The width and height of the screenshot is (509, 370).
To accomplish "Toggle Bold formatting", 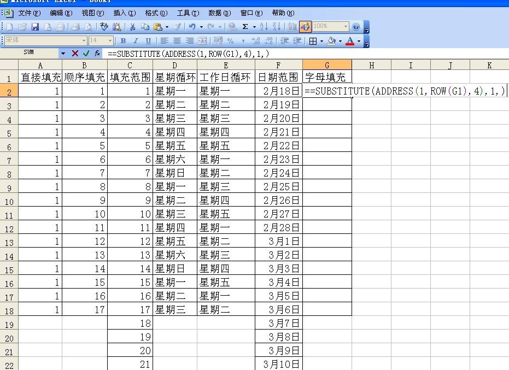I will [123, 41].
